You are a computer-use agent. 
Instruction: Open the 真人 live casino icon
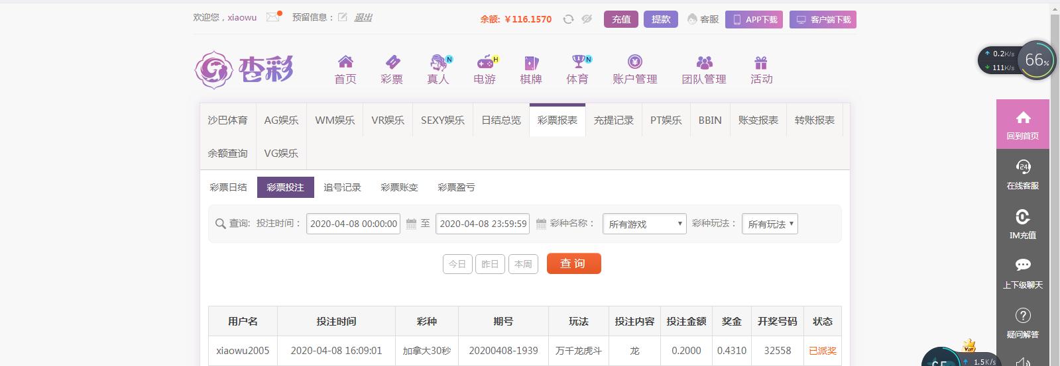[439, 62]
